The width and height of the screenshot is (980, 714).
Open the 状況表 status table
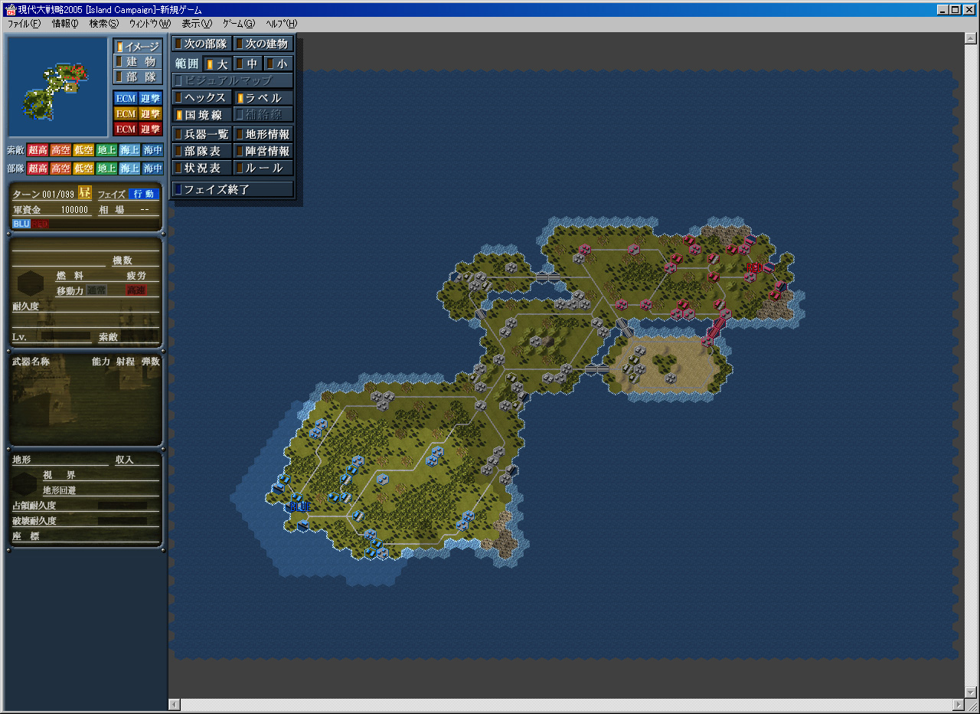click(x=202, y=168)
